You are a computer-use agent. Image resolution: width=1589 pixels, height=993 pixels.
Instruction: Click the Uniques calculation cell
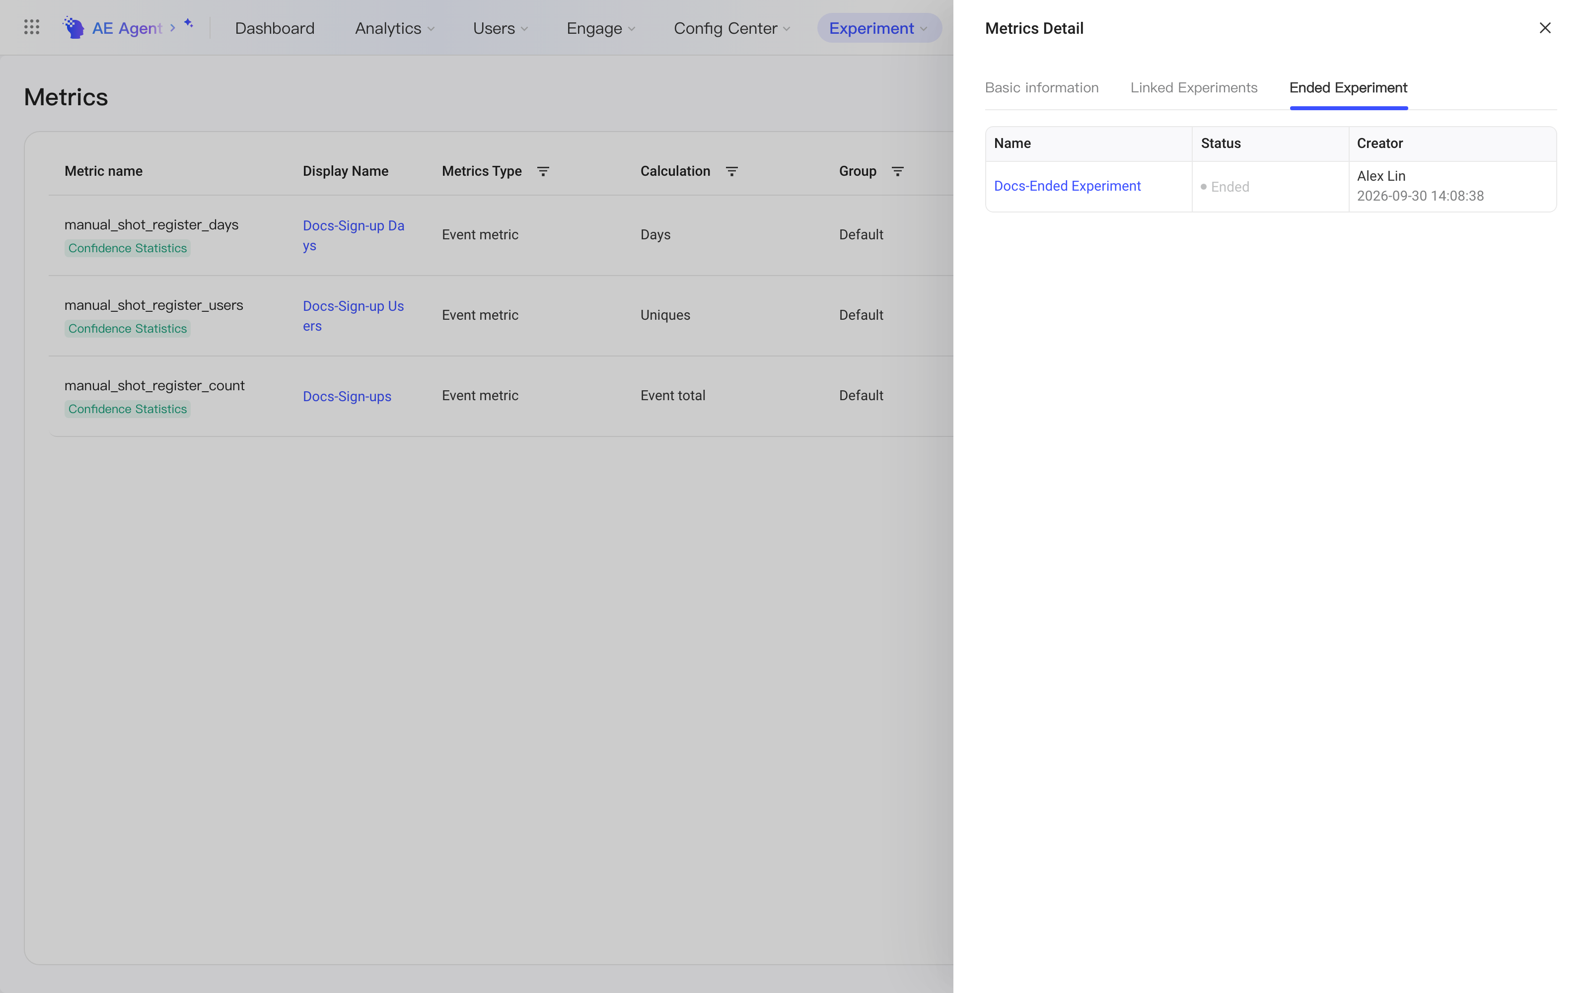click(665, 315)
